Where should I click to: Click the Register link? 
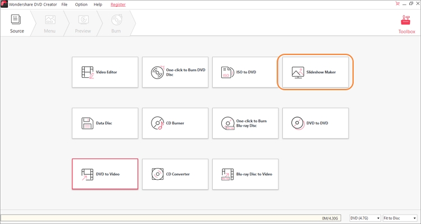point(118,4)
